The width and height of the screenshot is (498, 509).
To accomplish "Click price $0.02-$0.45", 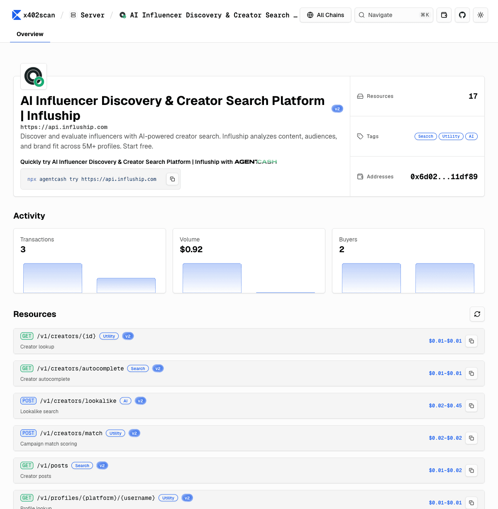I will (445, 406).
